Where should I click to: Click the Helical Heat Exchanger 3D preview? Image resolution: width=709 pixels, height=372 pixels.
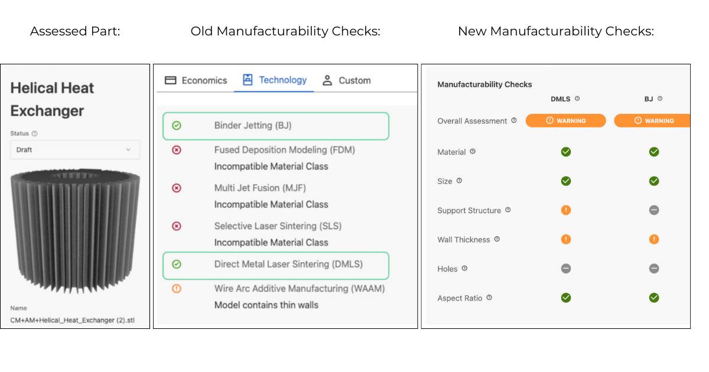pos(75,230)
